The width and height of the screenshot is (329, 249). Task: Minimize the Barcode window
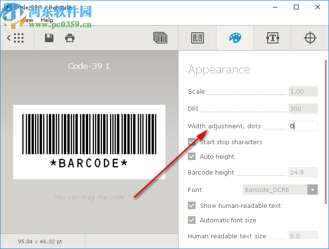tap(275, 7)
